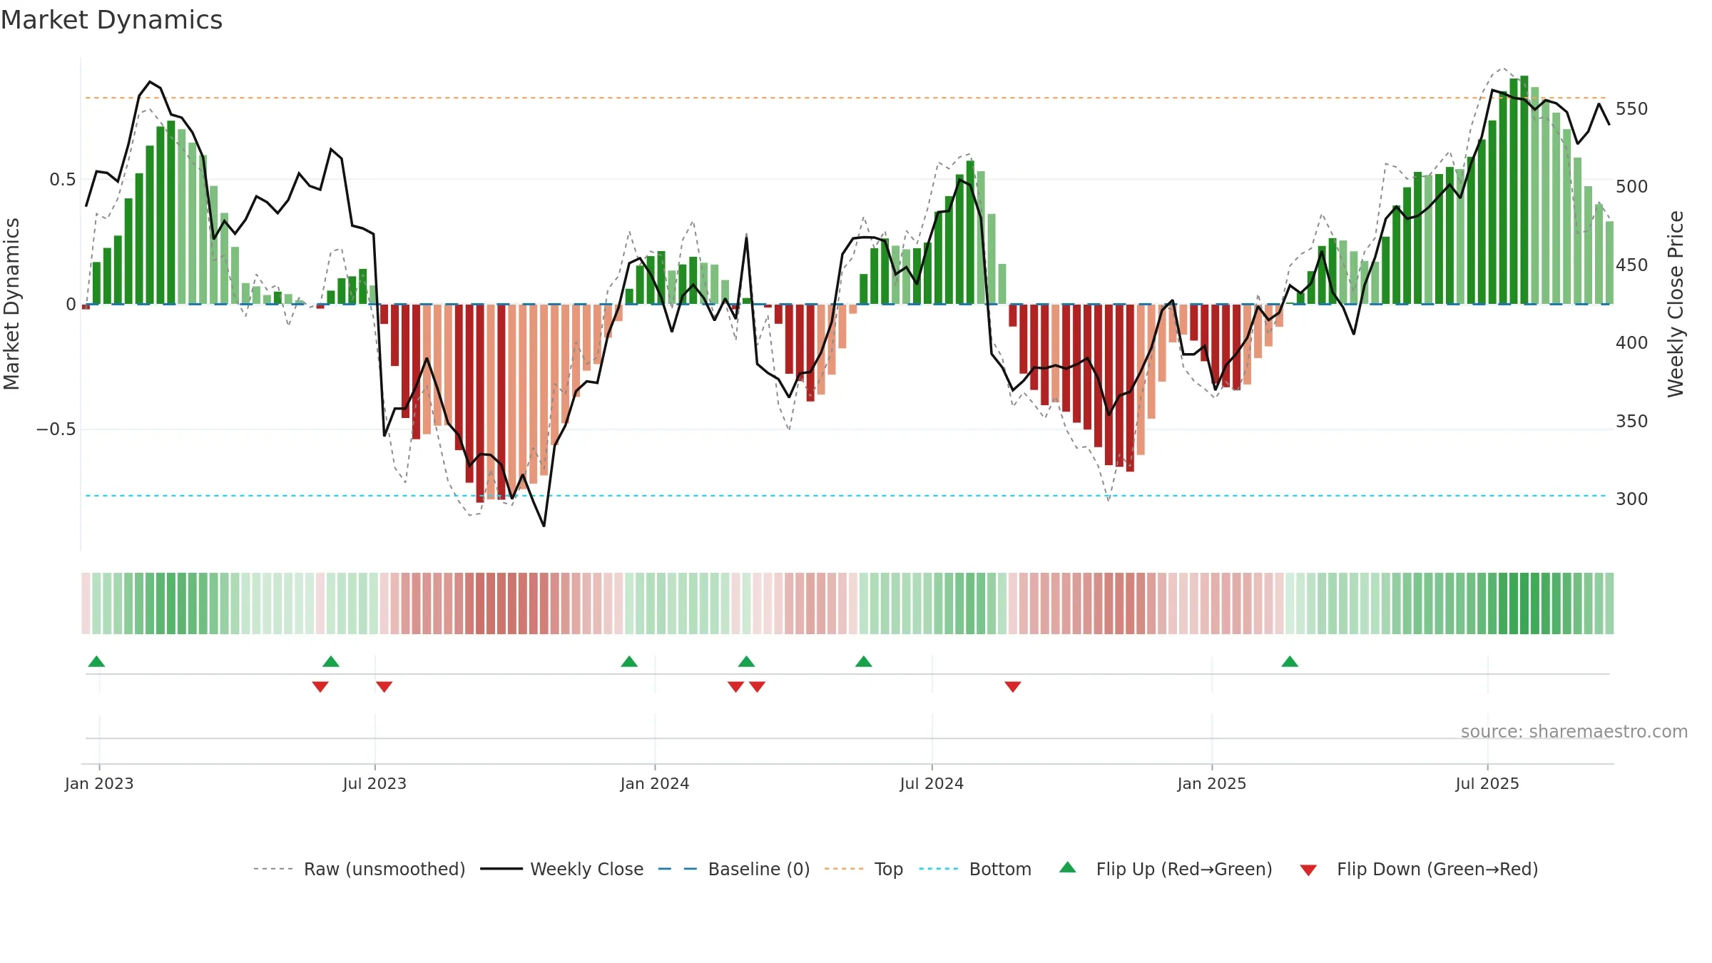The width and height of the screenshot is (1712, 963).
Task: Click the 0 tick on the left axis
Action: tap(71, 305)
